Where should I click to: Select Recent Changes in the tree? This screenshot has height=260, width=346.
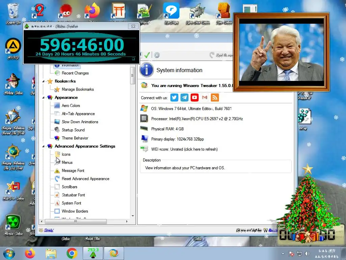click(75, 73)
